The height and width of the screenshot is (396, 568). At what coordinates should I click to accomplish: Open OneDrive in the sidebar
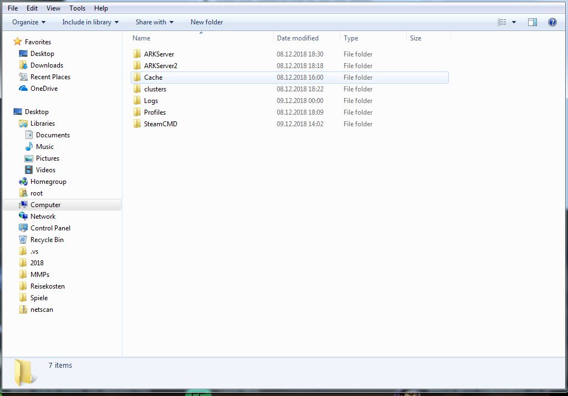pyautogui.click(x=44, y=88)
